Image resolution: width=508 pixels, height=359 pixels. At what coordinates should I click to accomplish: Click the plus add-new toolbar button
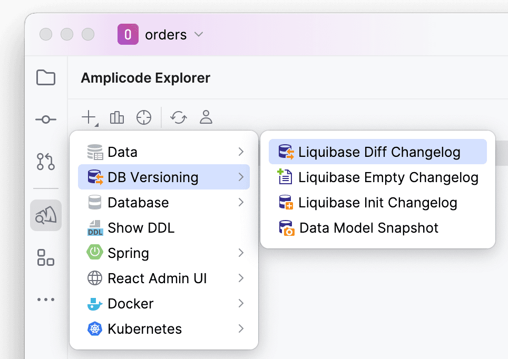click(x=90, y=117)
